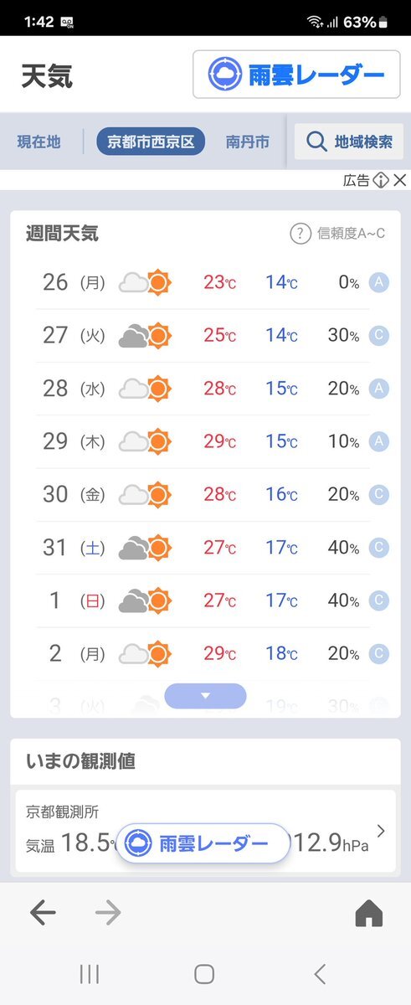Open the browser home icon
The width and height of the screenshot is (411, 1005).
368,914
